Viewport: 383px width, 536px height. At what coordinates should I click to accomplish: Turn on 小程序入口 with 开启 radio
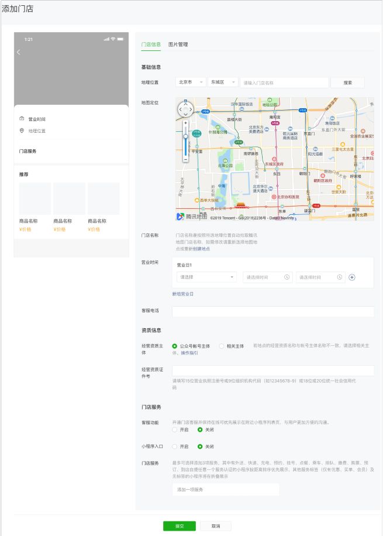[x=175, y=446]
